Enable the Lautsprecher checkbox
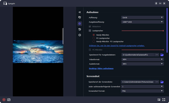Viewport: 169px width, 103px height. pyautogui.click(x=90, y=31)
